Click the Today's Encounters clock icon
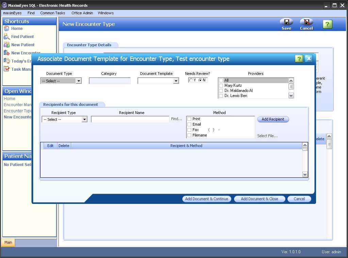 point(6,61)
